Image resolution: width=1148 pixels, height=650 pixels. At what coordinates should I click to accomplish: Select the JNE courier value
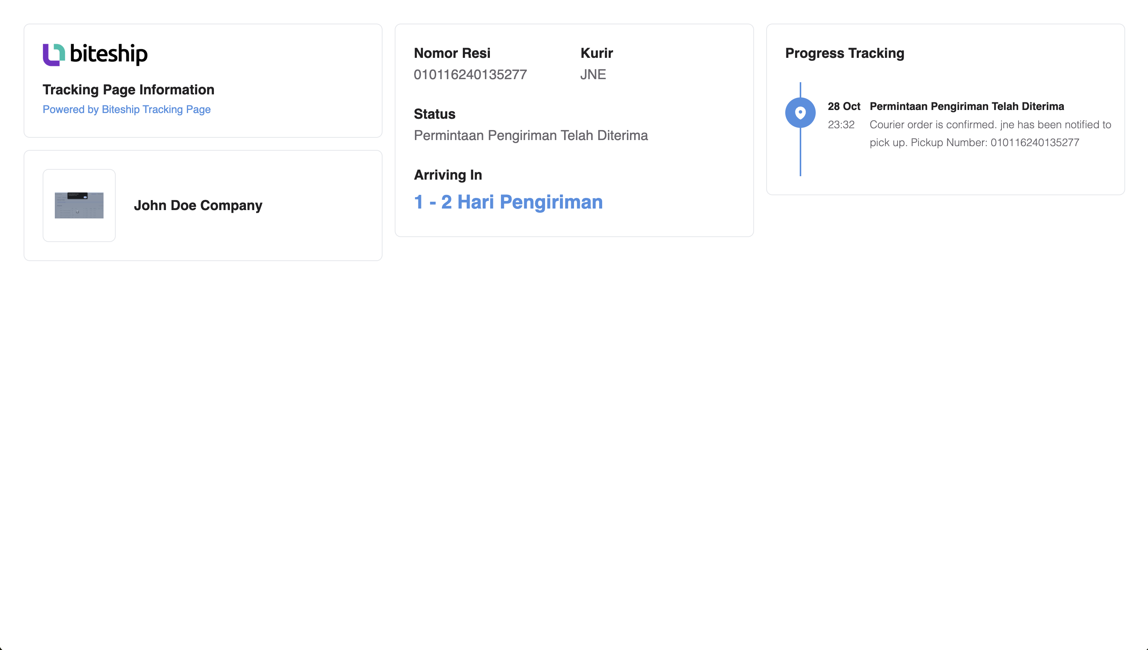593,75
